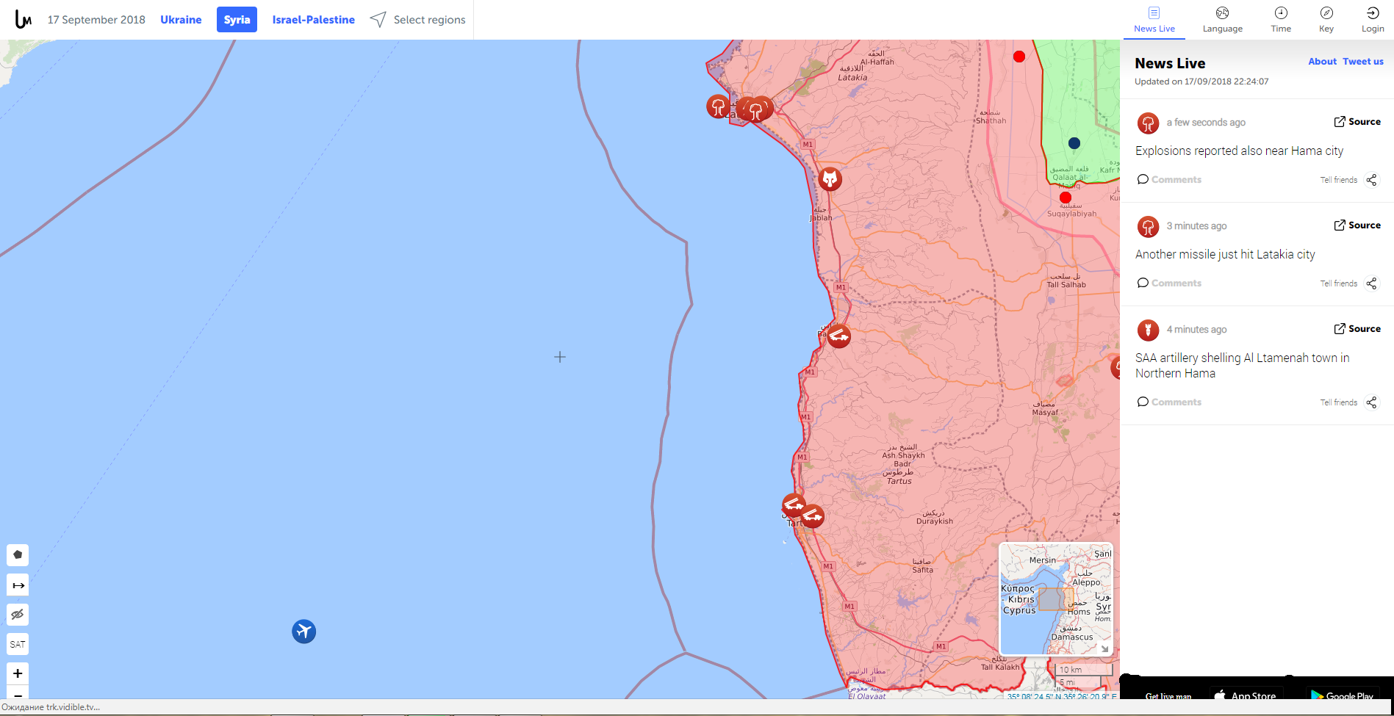
Task: Share the Hama explosions report
Action: tap(1371, 180)
